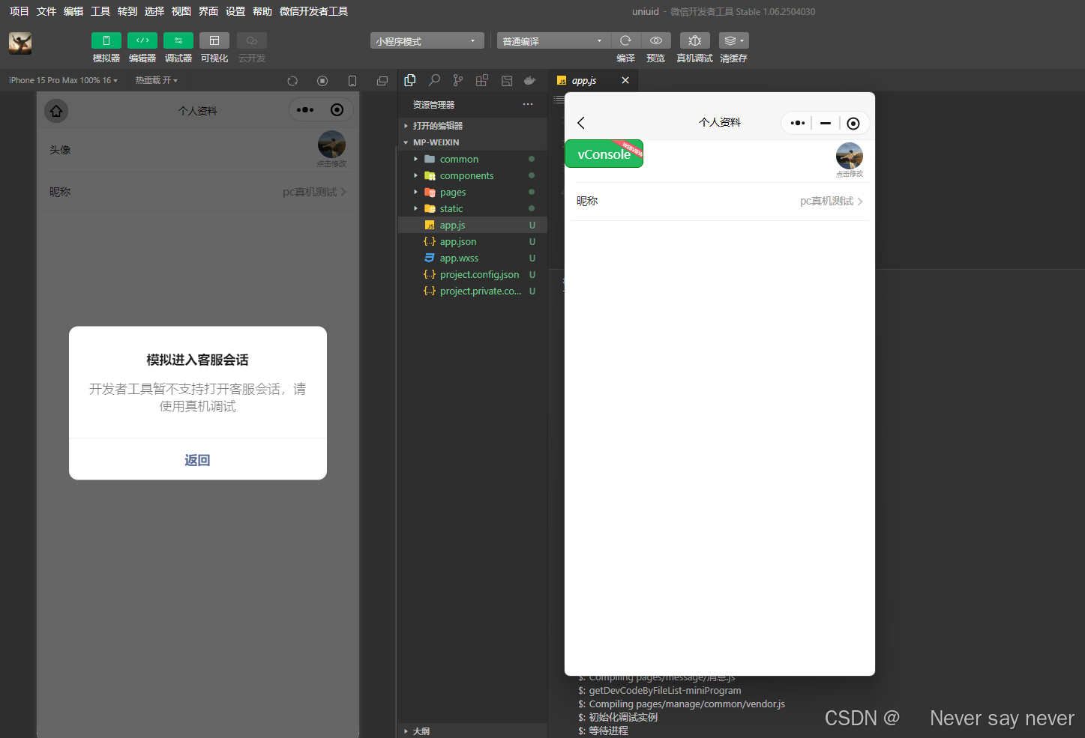Click the simulator refresh icon
The width and height of the screenshot is (1085, 738).
(292, 81)
